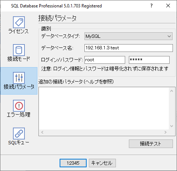Viewport: 177px width, 171px height.
Task: Click the 追加の接続パラメータ (ヘルプを参照) label
Action: [76, 82]
